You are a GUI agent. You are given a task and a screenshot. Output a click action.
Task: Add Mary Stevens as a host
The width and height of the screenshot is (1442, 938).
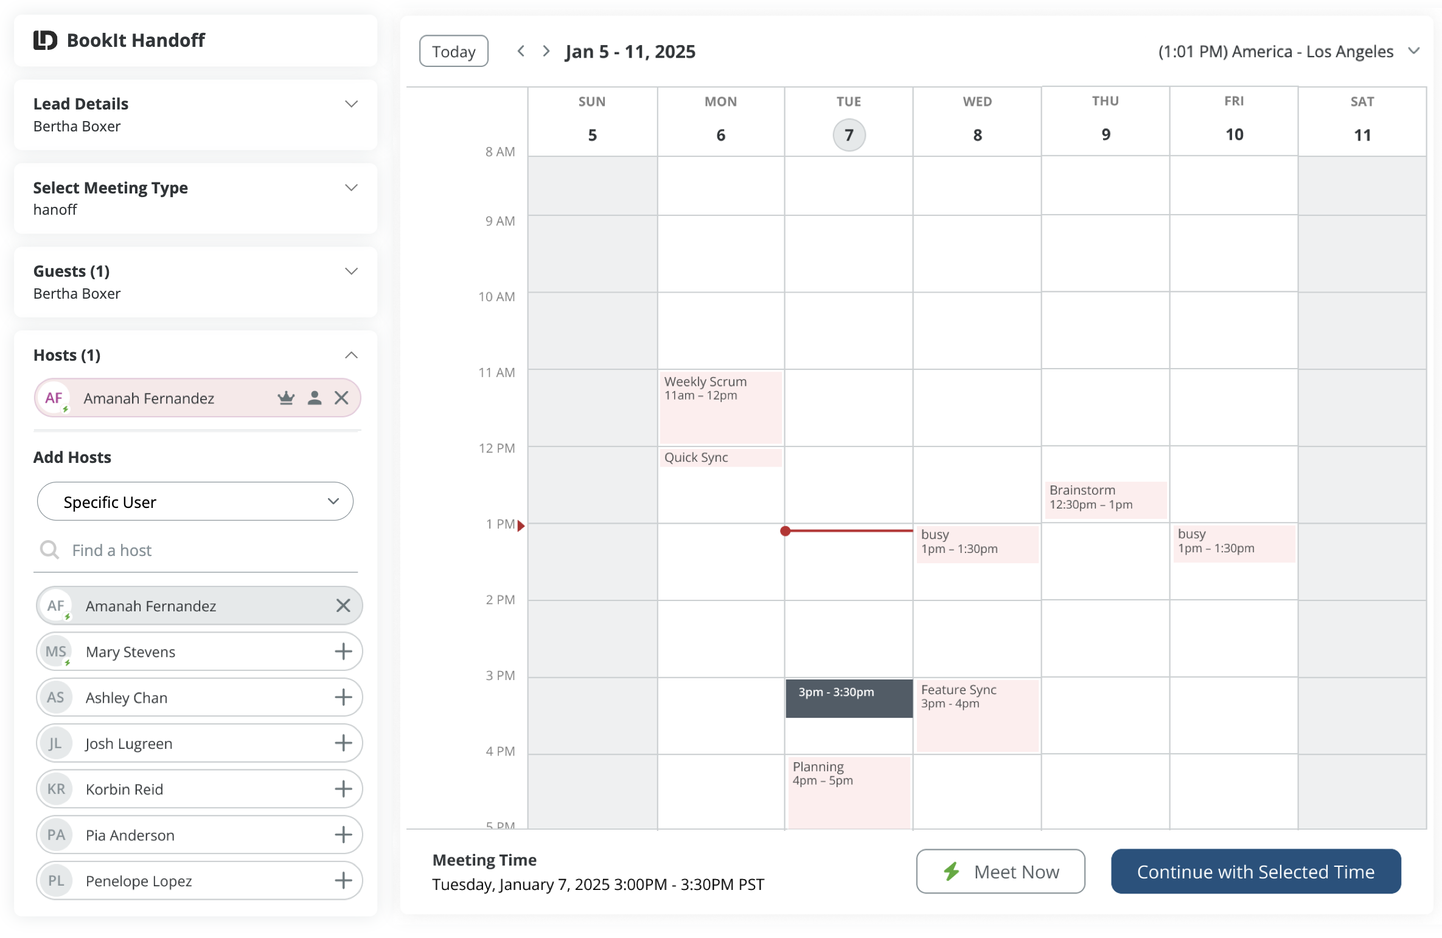click(343, 651)
